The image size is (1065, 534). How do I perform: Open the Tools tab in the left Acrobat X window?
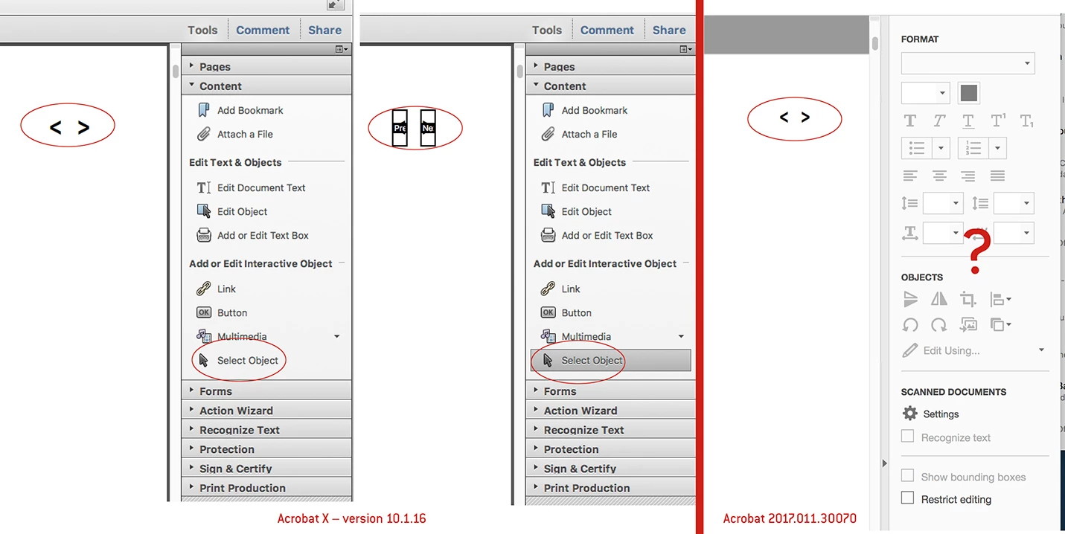pos(202,30)
